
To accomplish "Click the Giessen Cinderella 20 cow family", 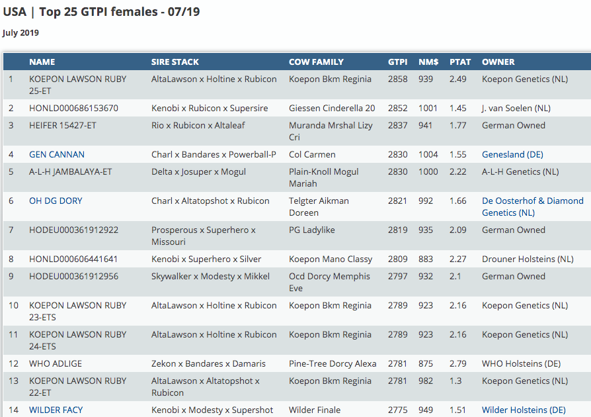I will coord(332,108).
